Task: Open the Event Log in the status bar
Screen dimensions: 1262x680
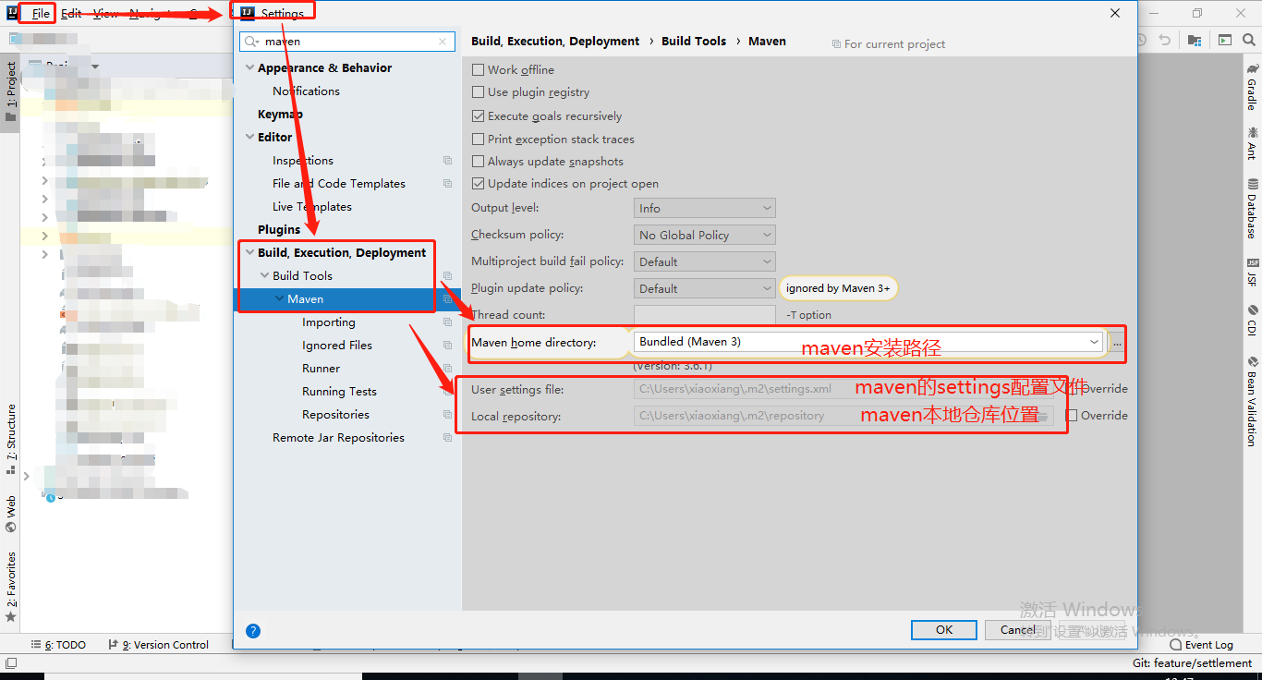Action: coord(1201,645)
